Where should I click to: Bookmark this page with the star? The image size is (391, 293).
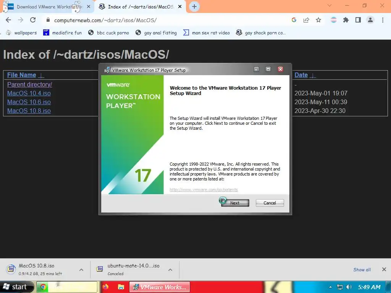318,20
